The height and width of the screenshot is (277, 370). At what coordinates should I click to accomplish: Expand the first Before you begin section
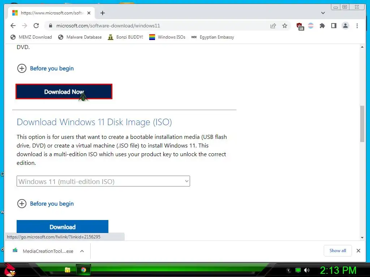46,68
